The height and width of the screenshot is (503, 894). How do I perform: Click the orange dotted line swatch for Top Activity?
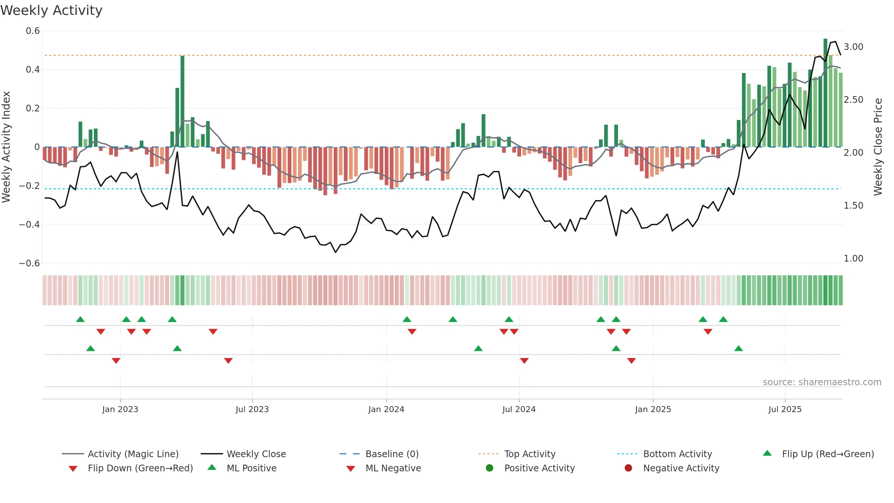pos(488,454)
